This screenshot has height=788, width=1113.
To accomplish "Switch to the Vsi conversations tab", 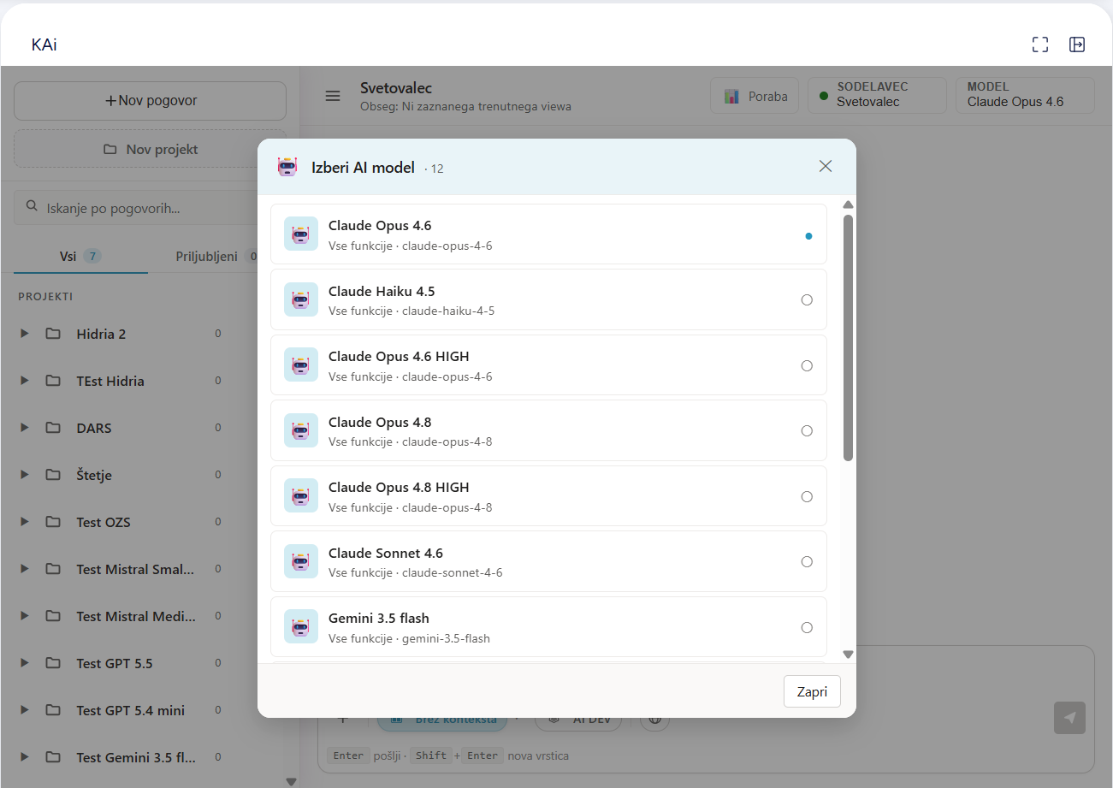I will click(80, 256).
